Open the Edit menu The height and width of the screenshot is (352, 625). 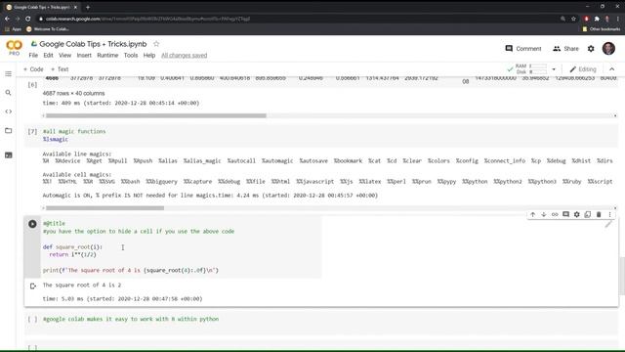(x=48, y=56)
